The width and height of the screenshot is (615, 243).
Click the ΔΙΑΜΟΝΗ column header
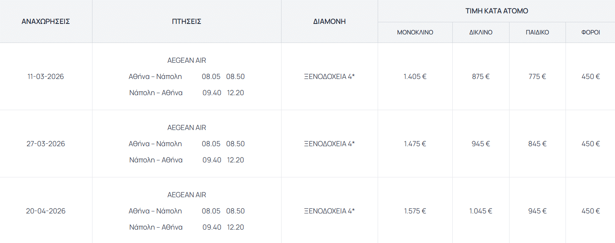click(329, 21)
